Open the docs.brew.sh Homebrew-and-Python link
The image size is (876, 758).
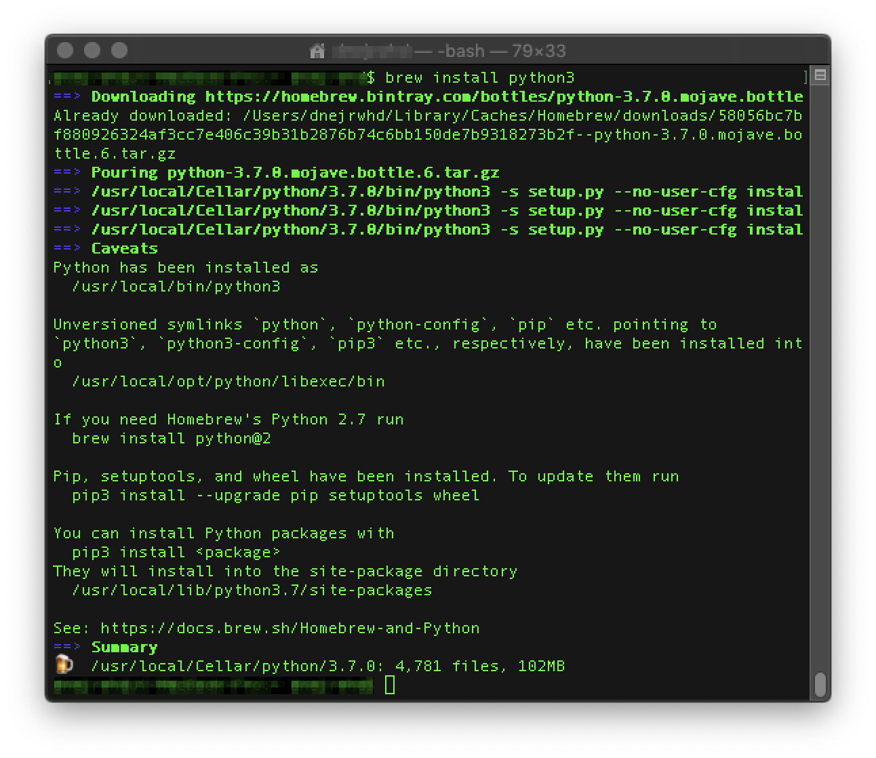point(290,628)
